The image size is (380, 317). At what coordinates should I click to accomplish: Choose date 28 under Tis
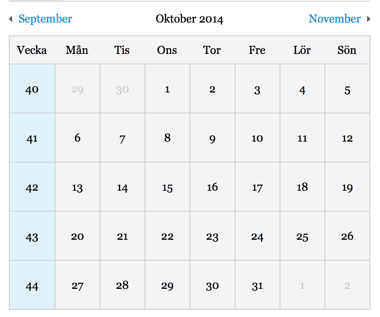[x=123, y=285]
